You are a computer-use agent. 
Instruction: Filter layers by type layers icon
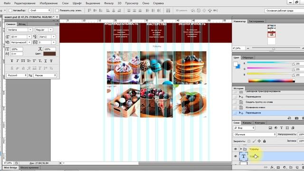pos(282,128)
